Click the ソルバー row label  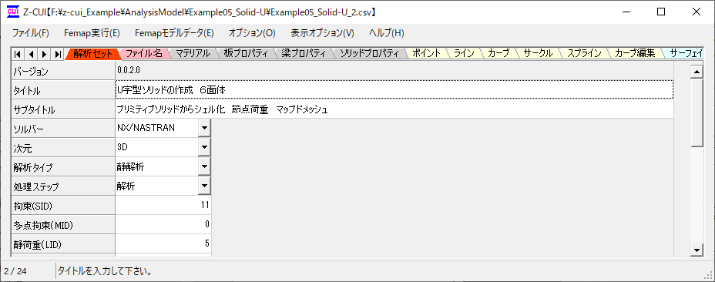(63, 129)
